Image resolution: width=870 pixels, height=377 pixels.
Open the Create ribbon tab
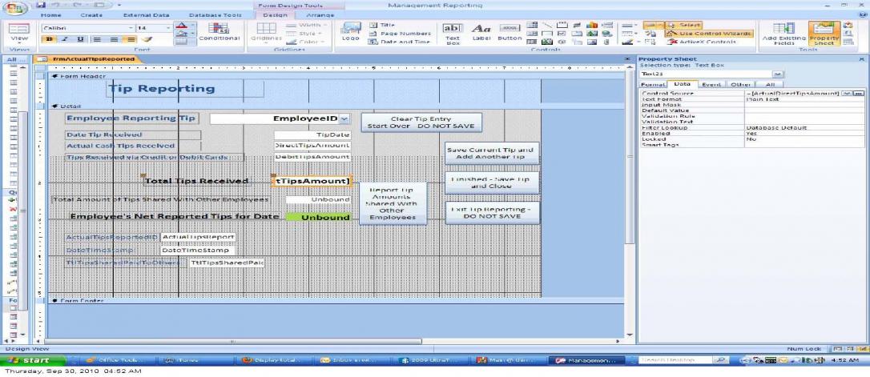[91, 15]
